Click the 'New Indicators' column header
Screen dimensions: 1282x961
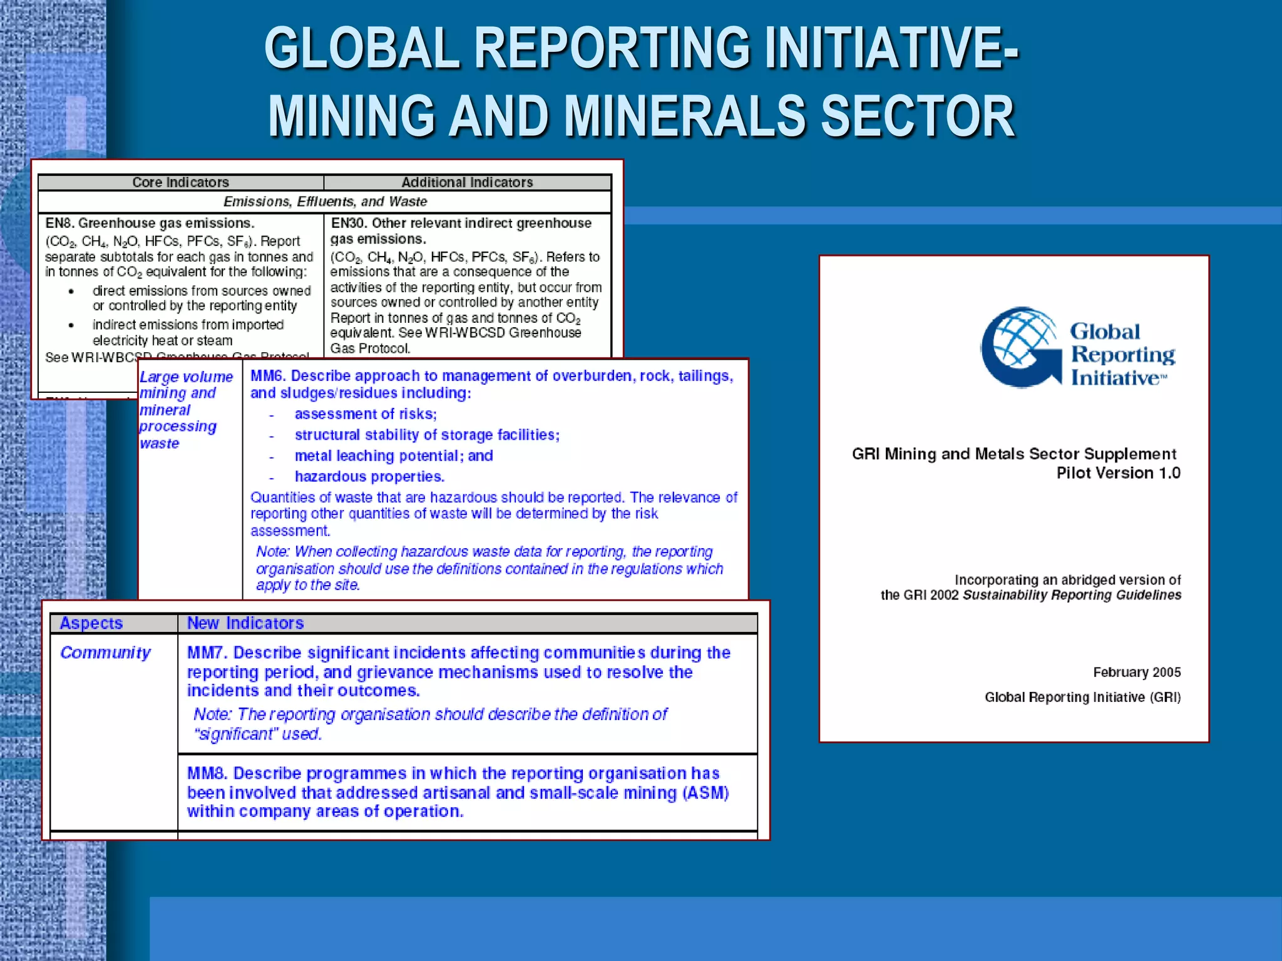[245, 623]
